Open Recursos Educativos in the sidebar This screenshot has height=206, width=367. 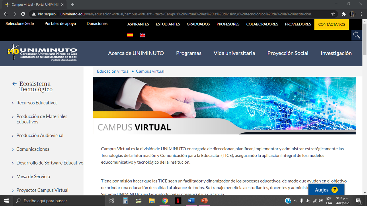(37, 103)
